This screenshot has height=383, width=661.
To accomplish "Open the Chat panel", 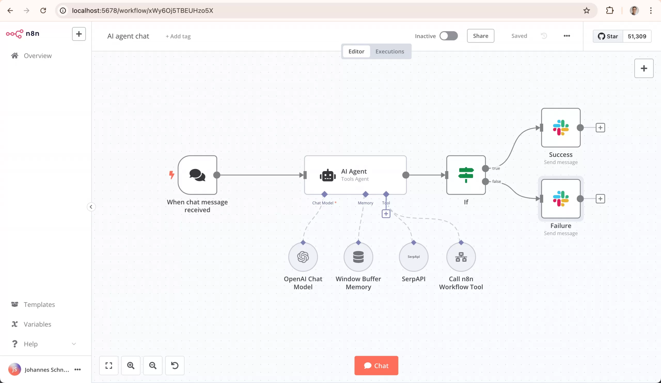I will tap(376, 365).
